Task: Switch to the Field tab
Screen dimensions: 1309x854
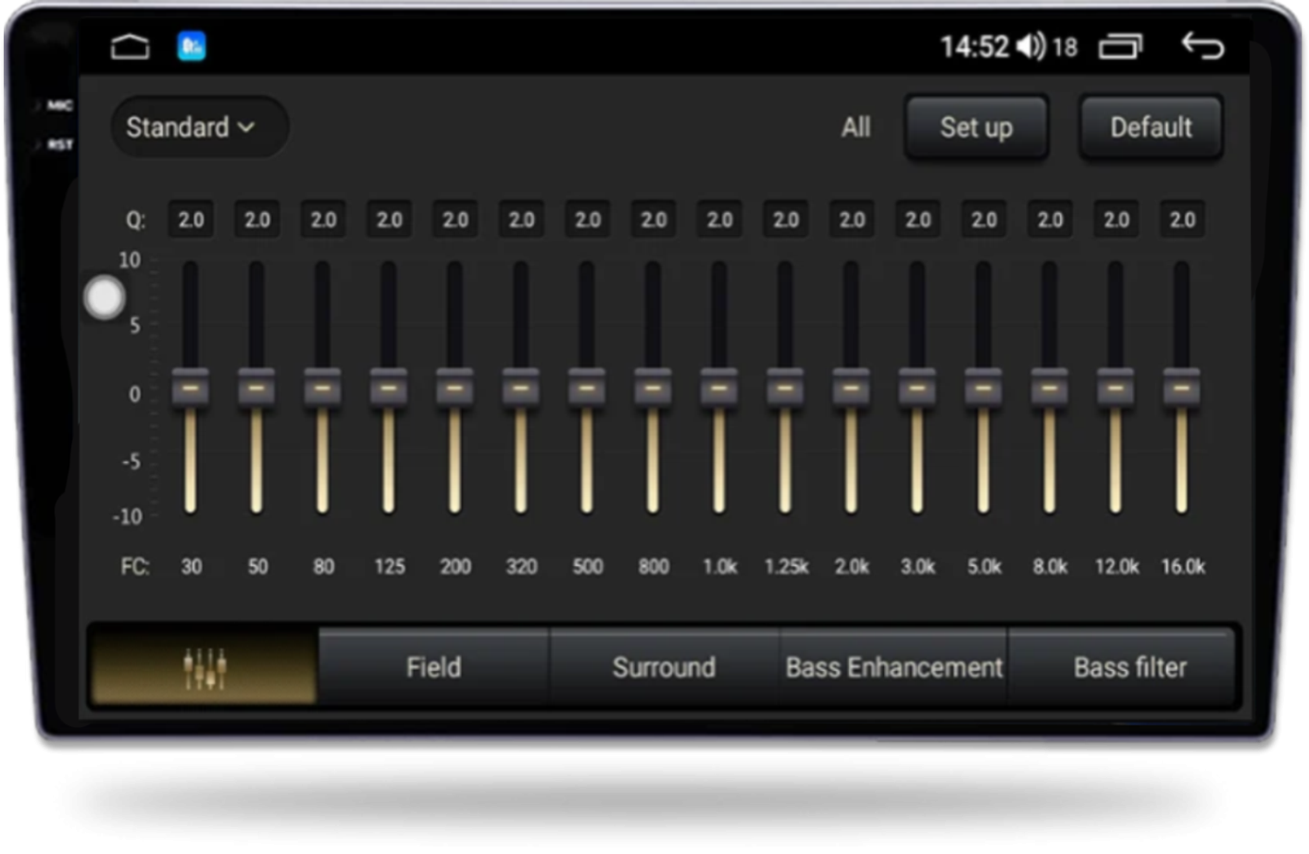Action: coord(433,667)
